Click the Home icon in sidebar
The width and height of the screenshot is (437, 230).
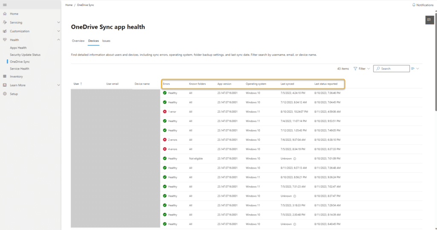[5, 14]
